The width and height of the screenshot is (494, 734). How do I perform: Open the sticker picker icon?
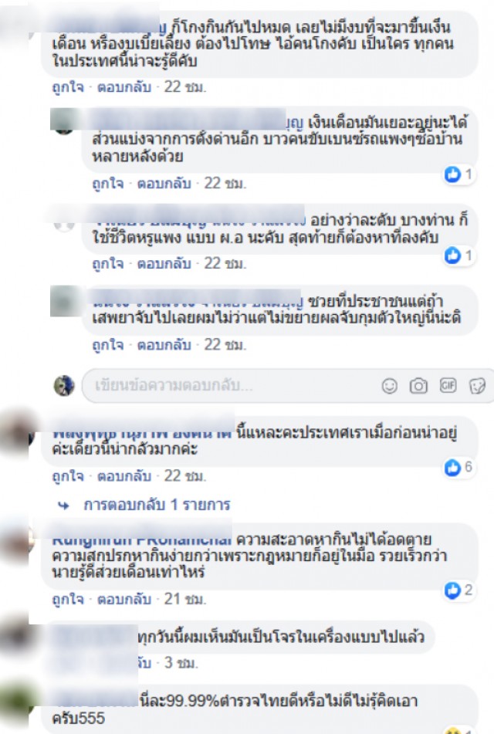(477, 386)
